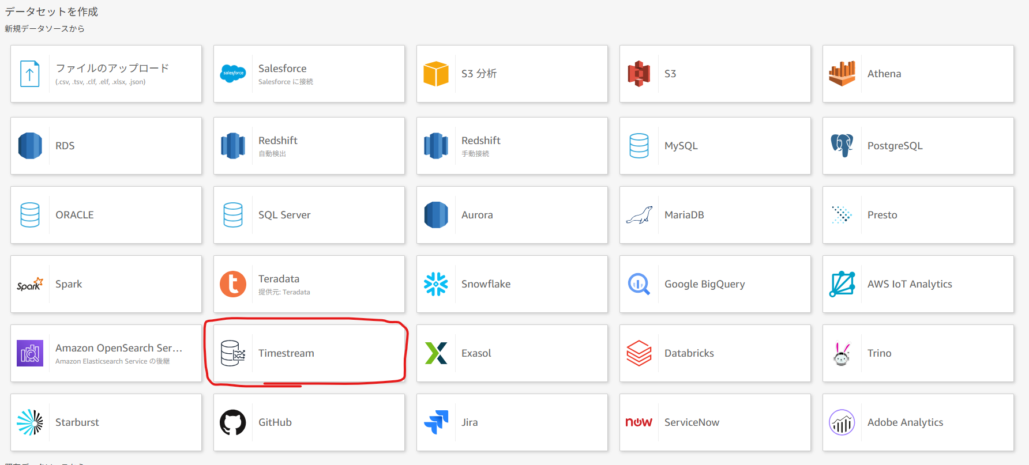Select the Timestream label
Screen dimensions: 1029x465
point(286,353)
